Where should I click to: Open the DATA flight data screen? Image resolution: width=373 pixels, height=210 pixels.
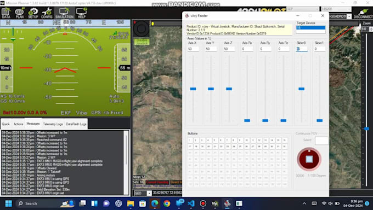6,13
